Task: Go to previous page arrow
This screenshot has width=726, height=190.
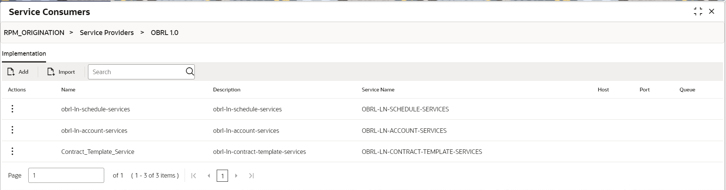Action: pyautogui.click(x=209, y=176)
